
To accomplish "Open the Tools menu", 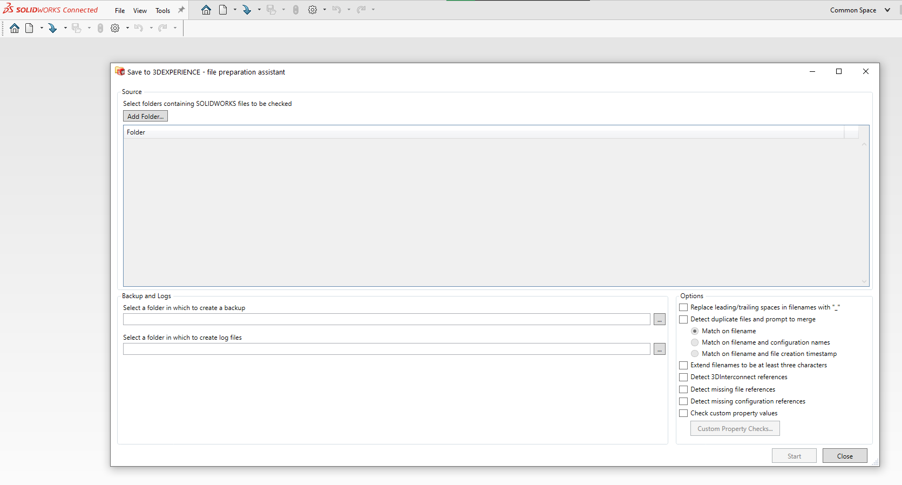I will pyautogui.click(x=162, y=10).
